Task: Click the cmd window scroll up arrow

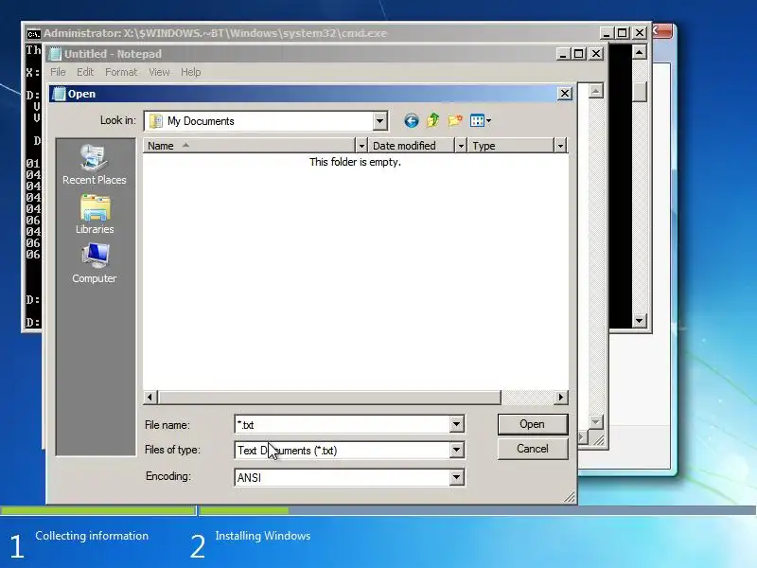Action: click(x=640, y=52)
